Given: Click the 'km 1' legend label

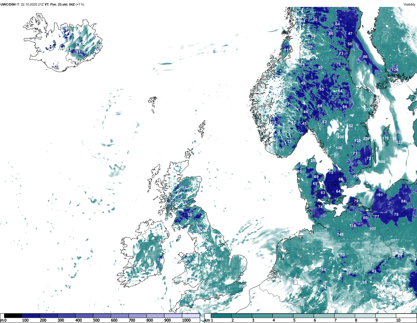Looking at the screenshot, I should click(209, 320).
